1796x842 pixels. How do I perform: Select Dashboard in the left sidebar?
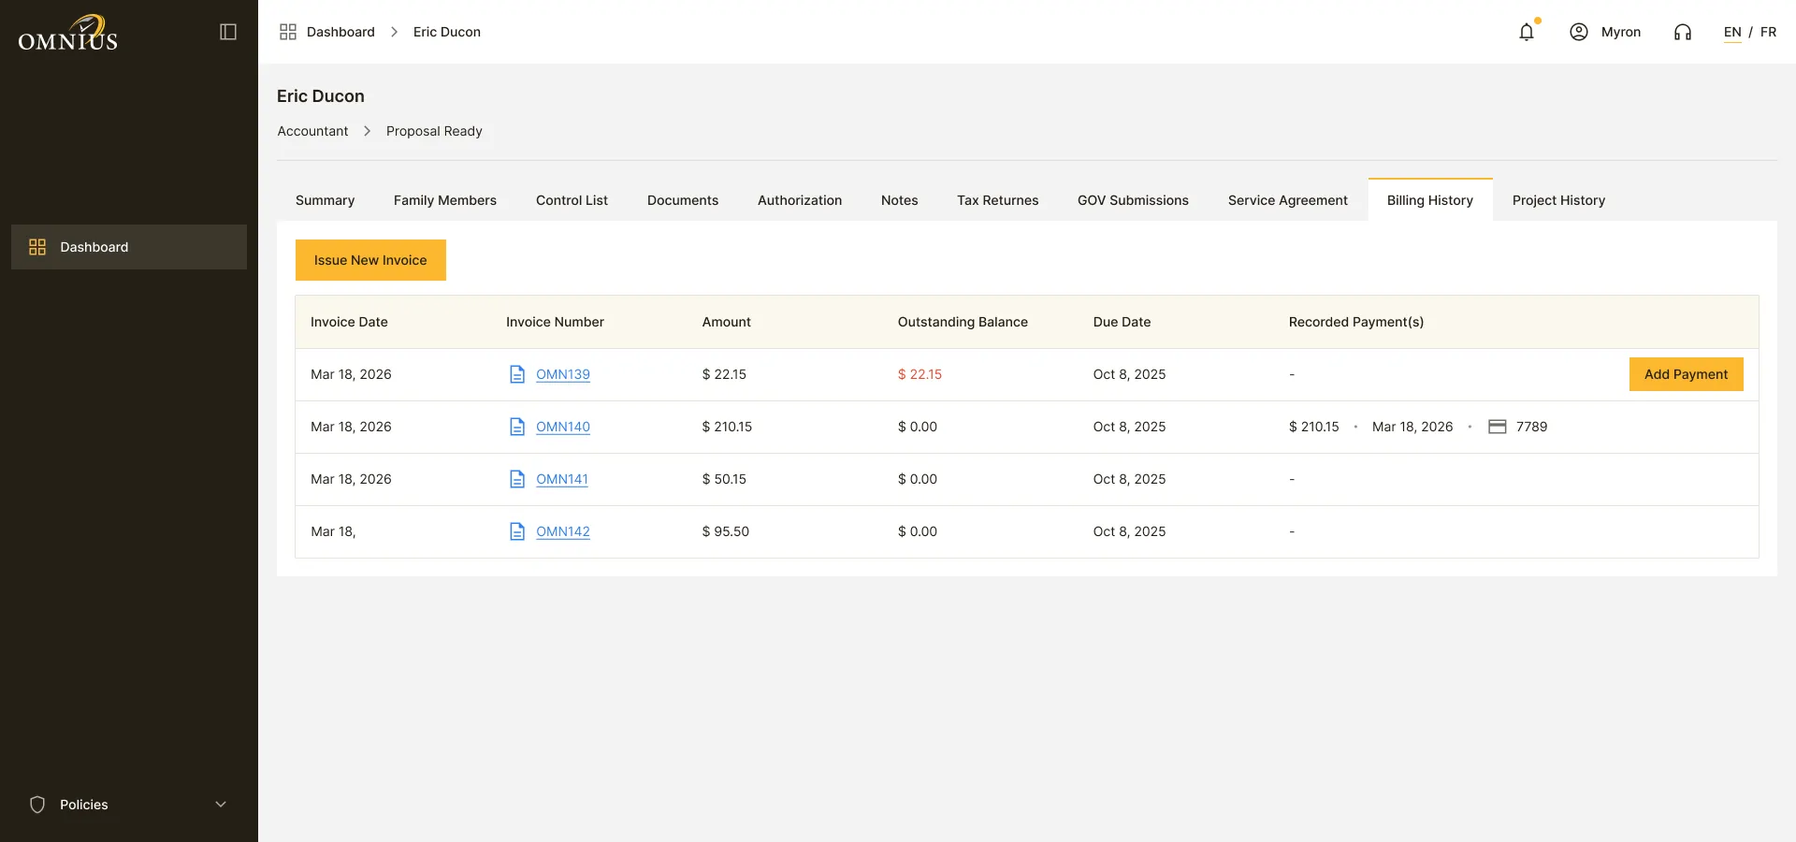tap(129, 247)
